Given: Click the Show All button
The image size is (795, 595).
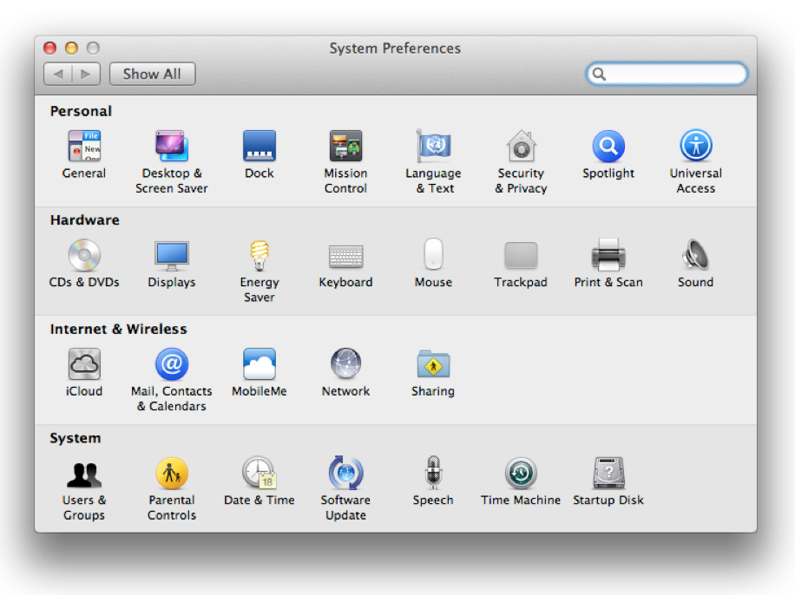Looking at the screenshot, I should (x=152, y=74).
